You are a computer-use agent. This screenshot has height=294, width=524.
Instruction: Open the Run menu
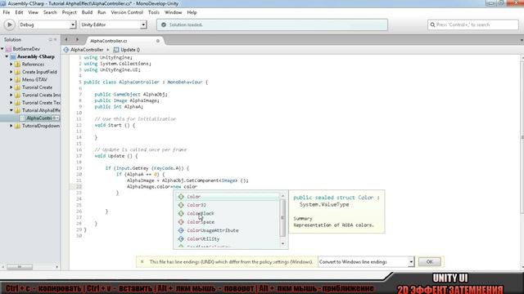[x=102, y=12]
